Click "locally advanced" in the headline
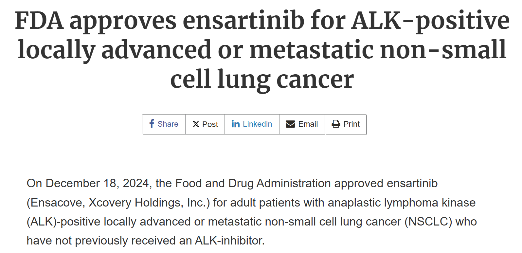 pyautogui.click(x=114, y=50)
